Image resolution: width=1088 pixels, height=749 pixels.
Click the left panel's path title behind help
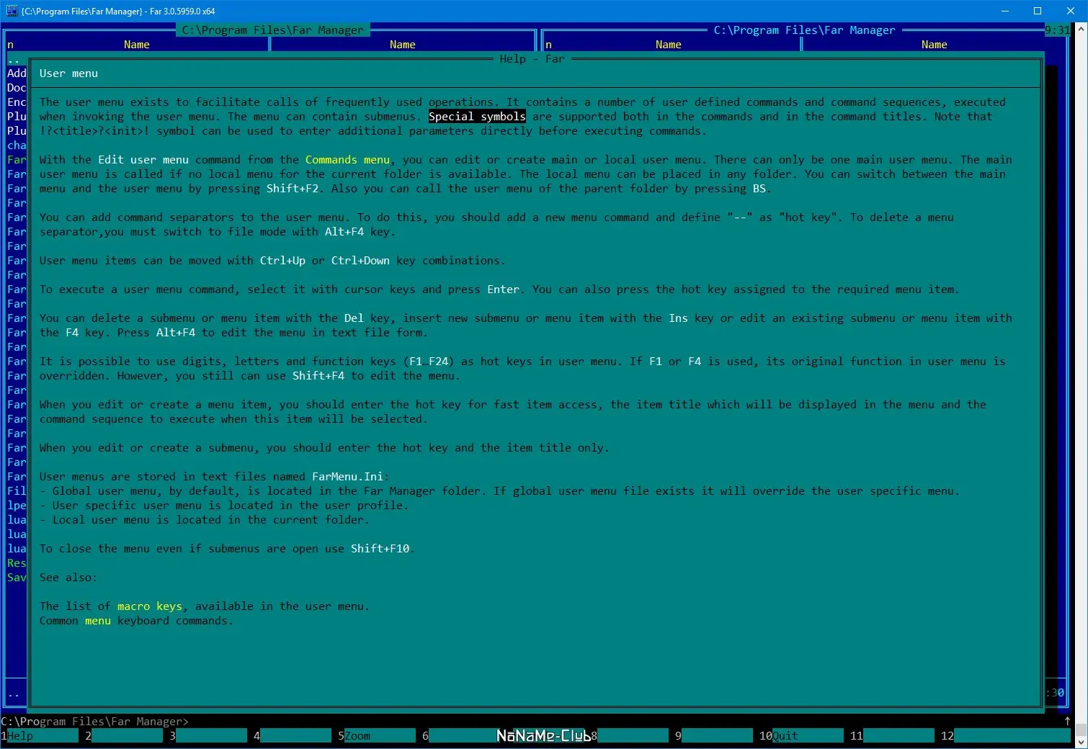[272, 30]
